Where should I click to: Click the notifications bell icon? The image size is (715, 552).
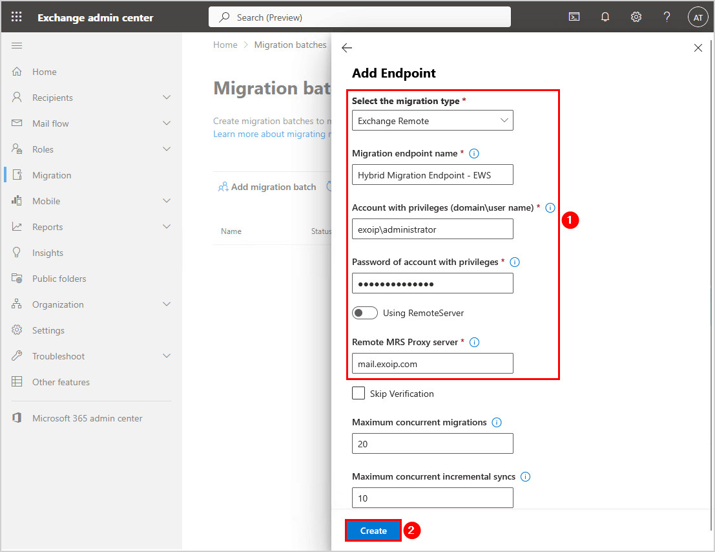pos(605,17)
